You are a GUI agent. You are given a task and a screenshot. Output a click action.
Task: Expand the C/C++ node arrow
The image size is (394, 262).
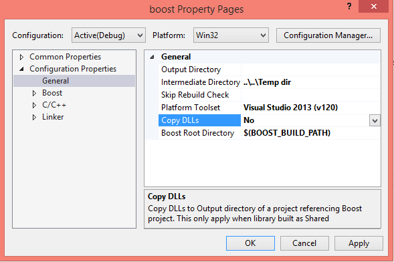(34, 105)
